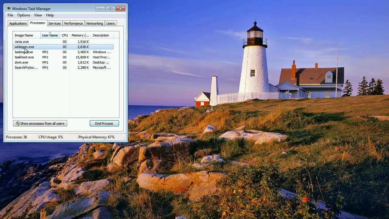Open the Users tab
Viewport: 389px width, 219px height.
(111, 23)
